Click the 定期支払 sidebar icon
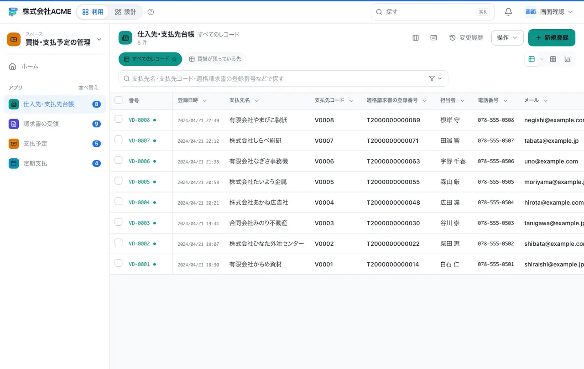Viewport: 584px width, 369px height. (x=14, y=163)
